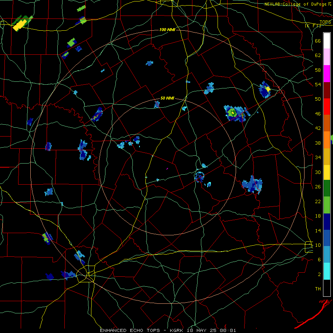Click the yellow legend swatch near 30

327,172
